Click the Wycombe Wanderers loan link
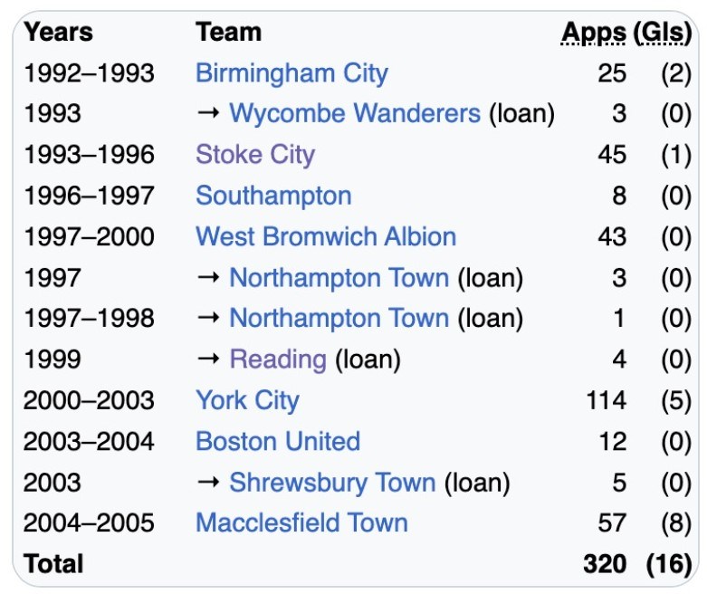Screen dimensions: 707x594 pyautogui.click(x=354, y=114)
